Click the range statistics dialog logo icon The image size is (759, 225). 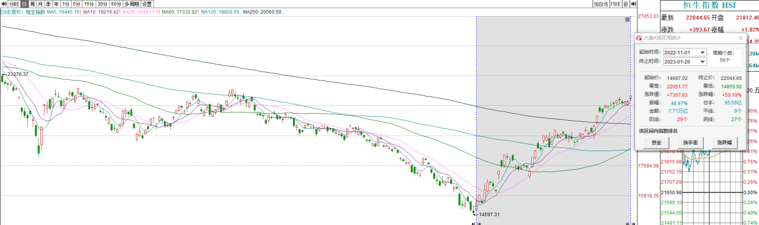coord(639,38)
